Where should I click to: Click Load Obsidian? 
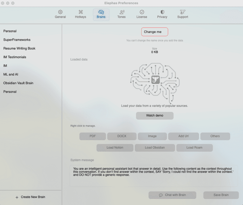(155, 148)
